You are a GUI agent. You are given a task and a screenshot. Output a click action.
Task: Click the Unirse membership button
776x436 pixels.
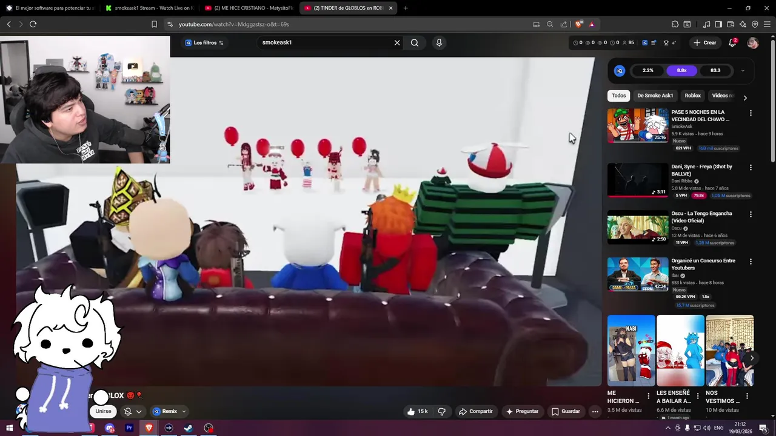tap(103, 411)
